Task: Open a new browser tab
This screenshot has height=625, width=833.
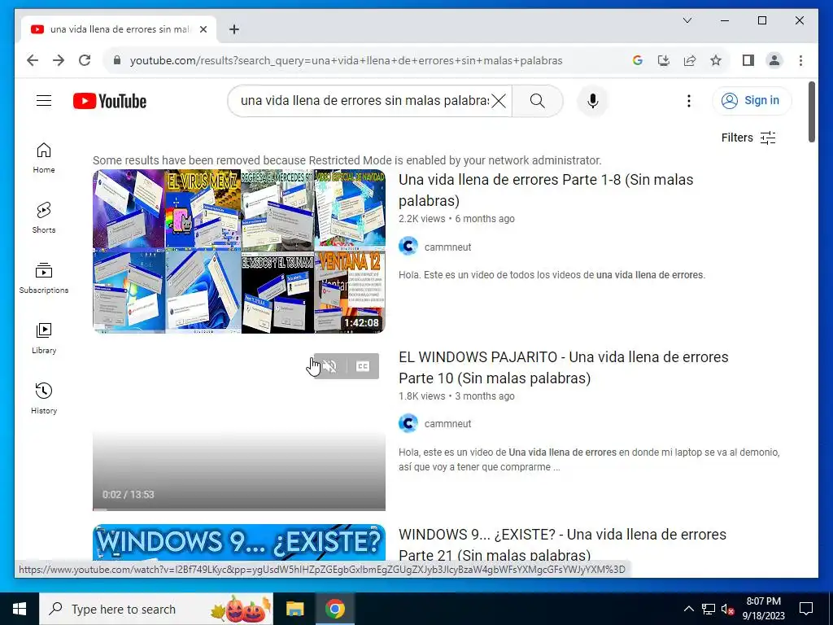Action: 234,29
